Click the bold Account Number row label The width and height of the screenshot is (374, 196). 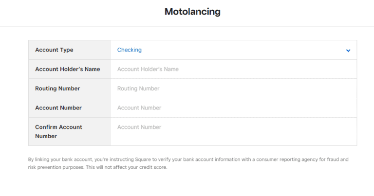tap(58, 107)
